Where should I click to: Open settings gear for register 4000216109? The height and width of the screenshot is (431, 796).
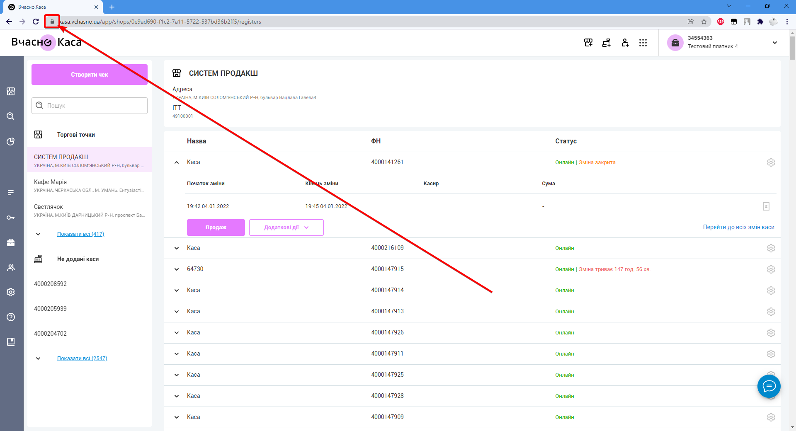771,248
